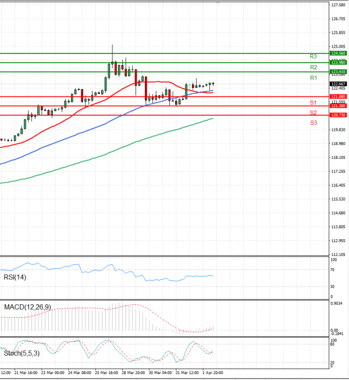
Task: Select the R2 resistance label
Action: [313, 68]
